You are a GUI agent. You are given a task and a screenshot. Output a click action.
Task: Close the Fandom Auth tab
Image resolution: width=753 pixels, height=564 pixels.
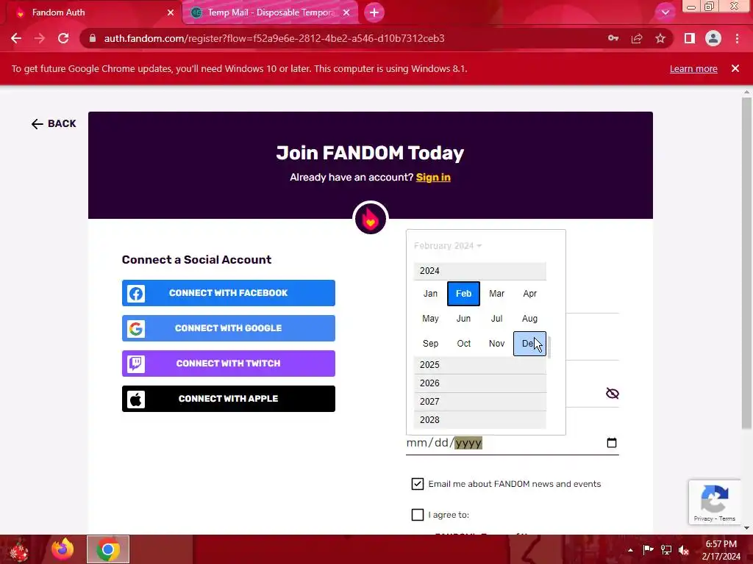click(x=171, y=12)
